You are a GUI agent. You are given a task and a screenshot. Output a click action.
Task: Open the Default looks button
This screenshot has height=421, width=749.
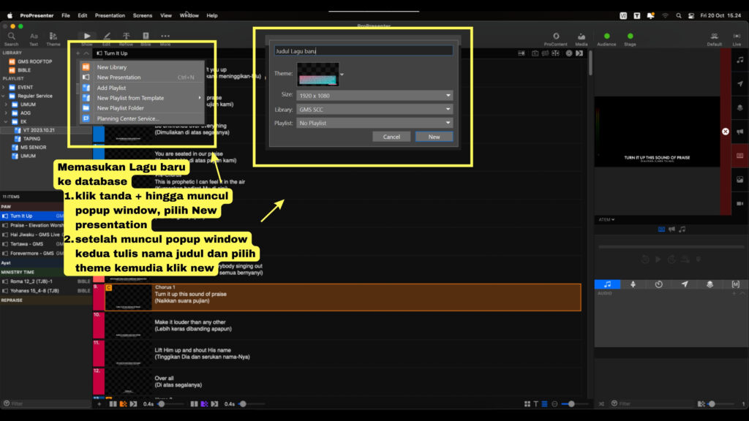714,39
